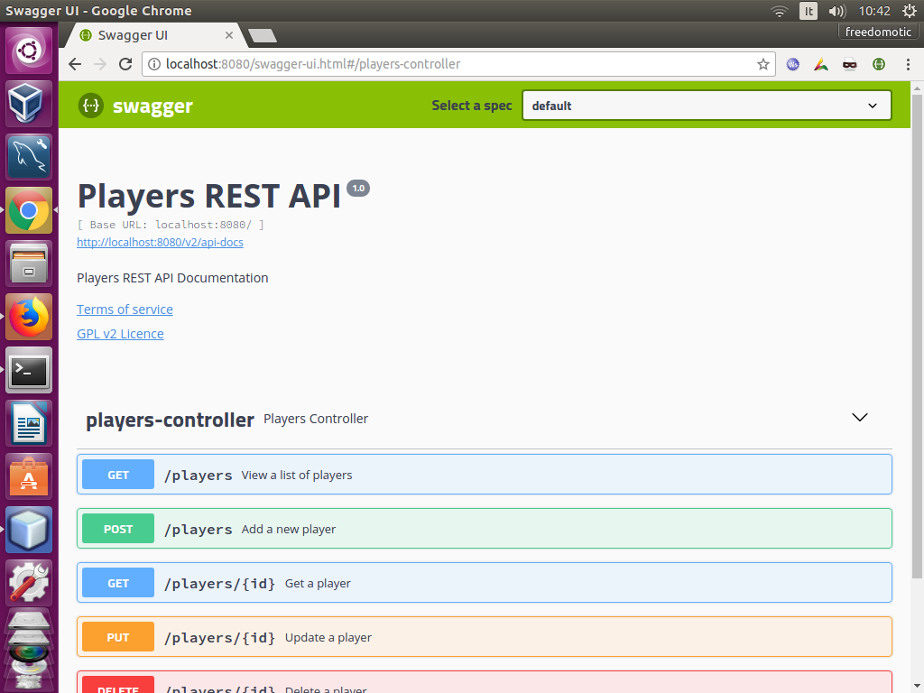The width and height of the screenshot is (924, 693).
Task: Click the vertical page scrollbar
Action: click(917, 336)
